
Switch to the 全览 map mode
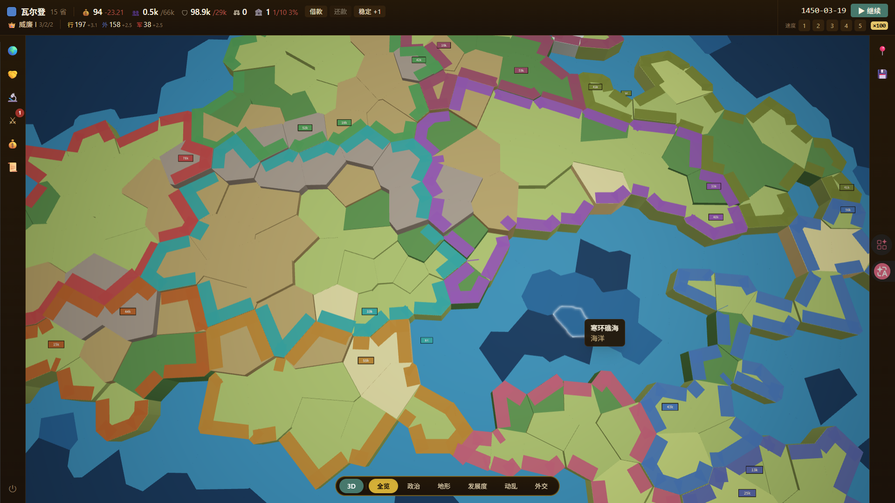click(383, 486)
